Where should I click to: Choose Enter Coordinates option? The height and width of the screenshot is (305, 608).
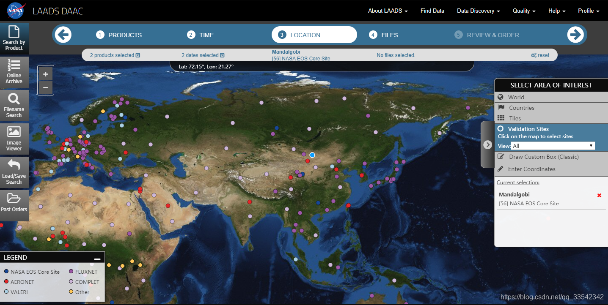(x=551, y=169)
